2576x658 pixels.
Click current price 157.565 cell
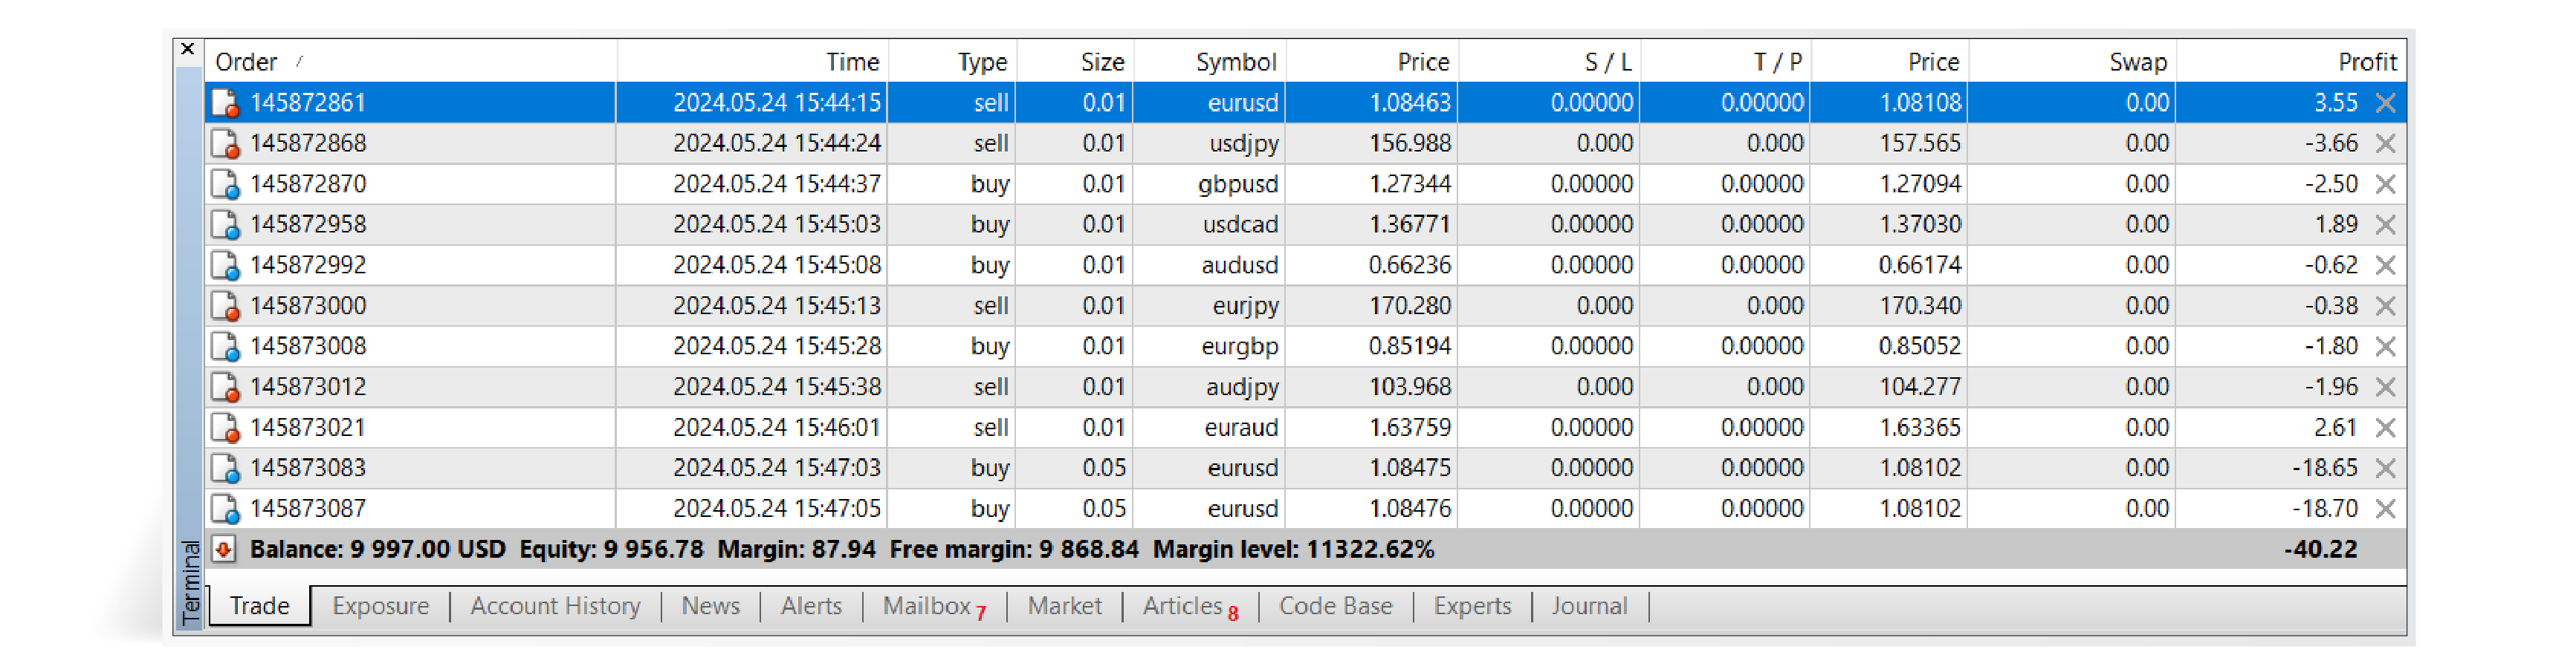[x=1889, y=144]
